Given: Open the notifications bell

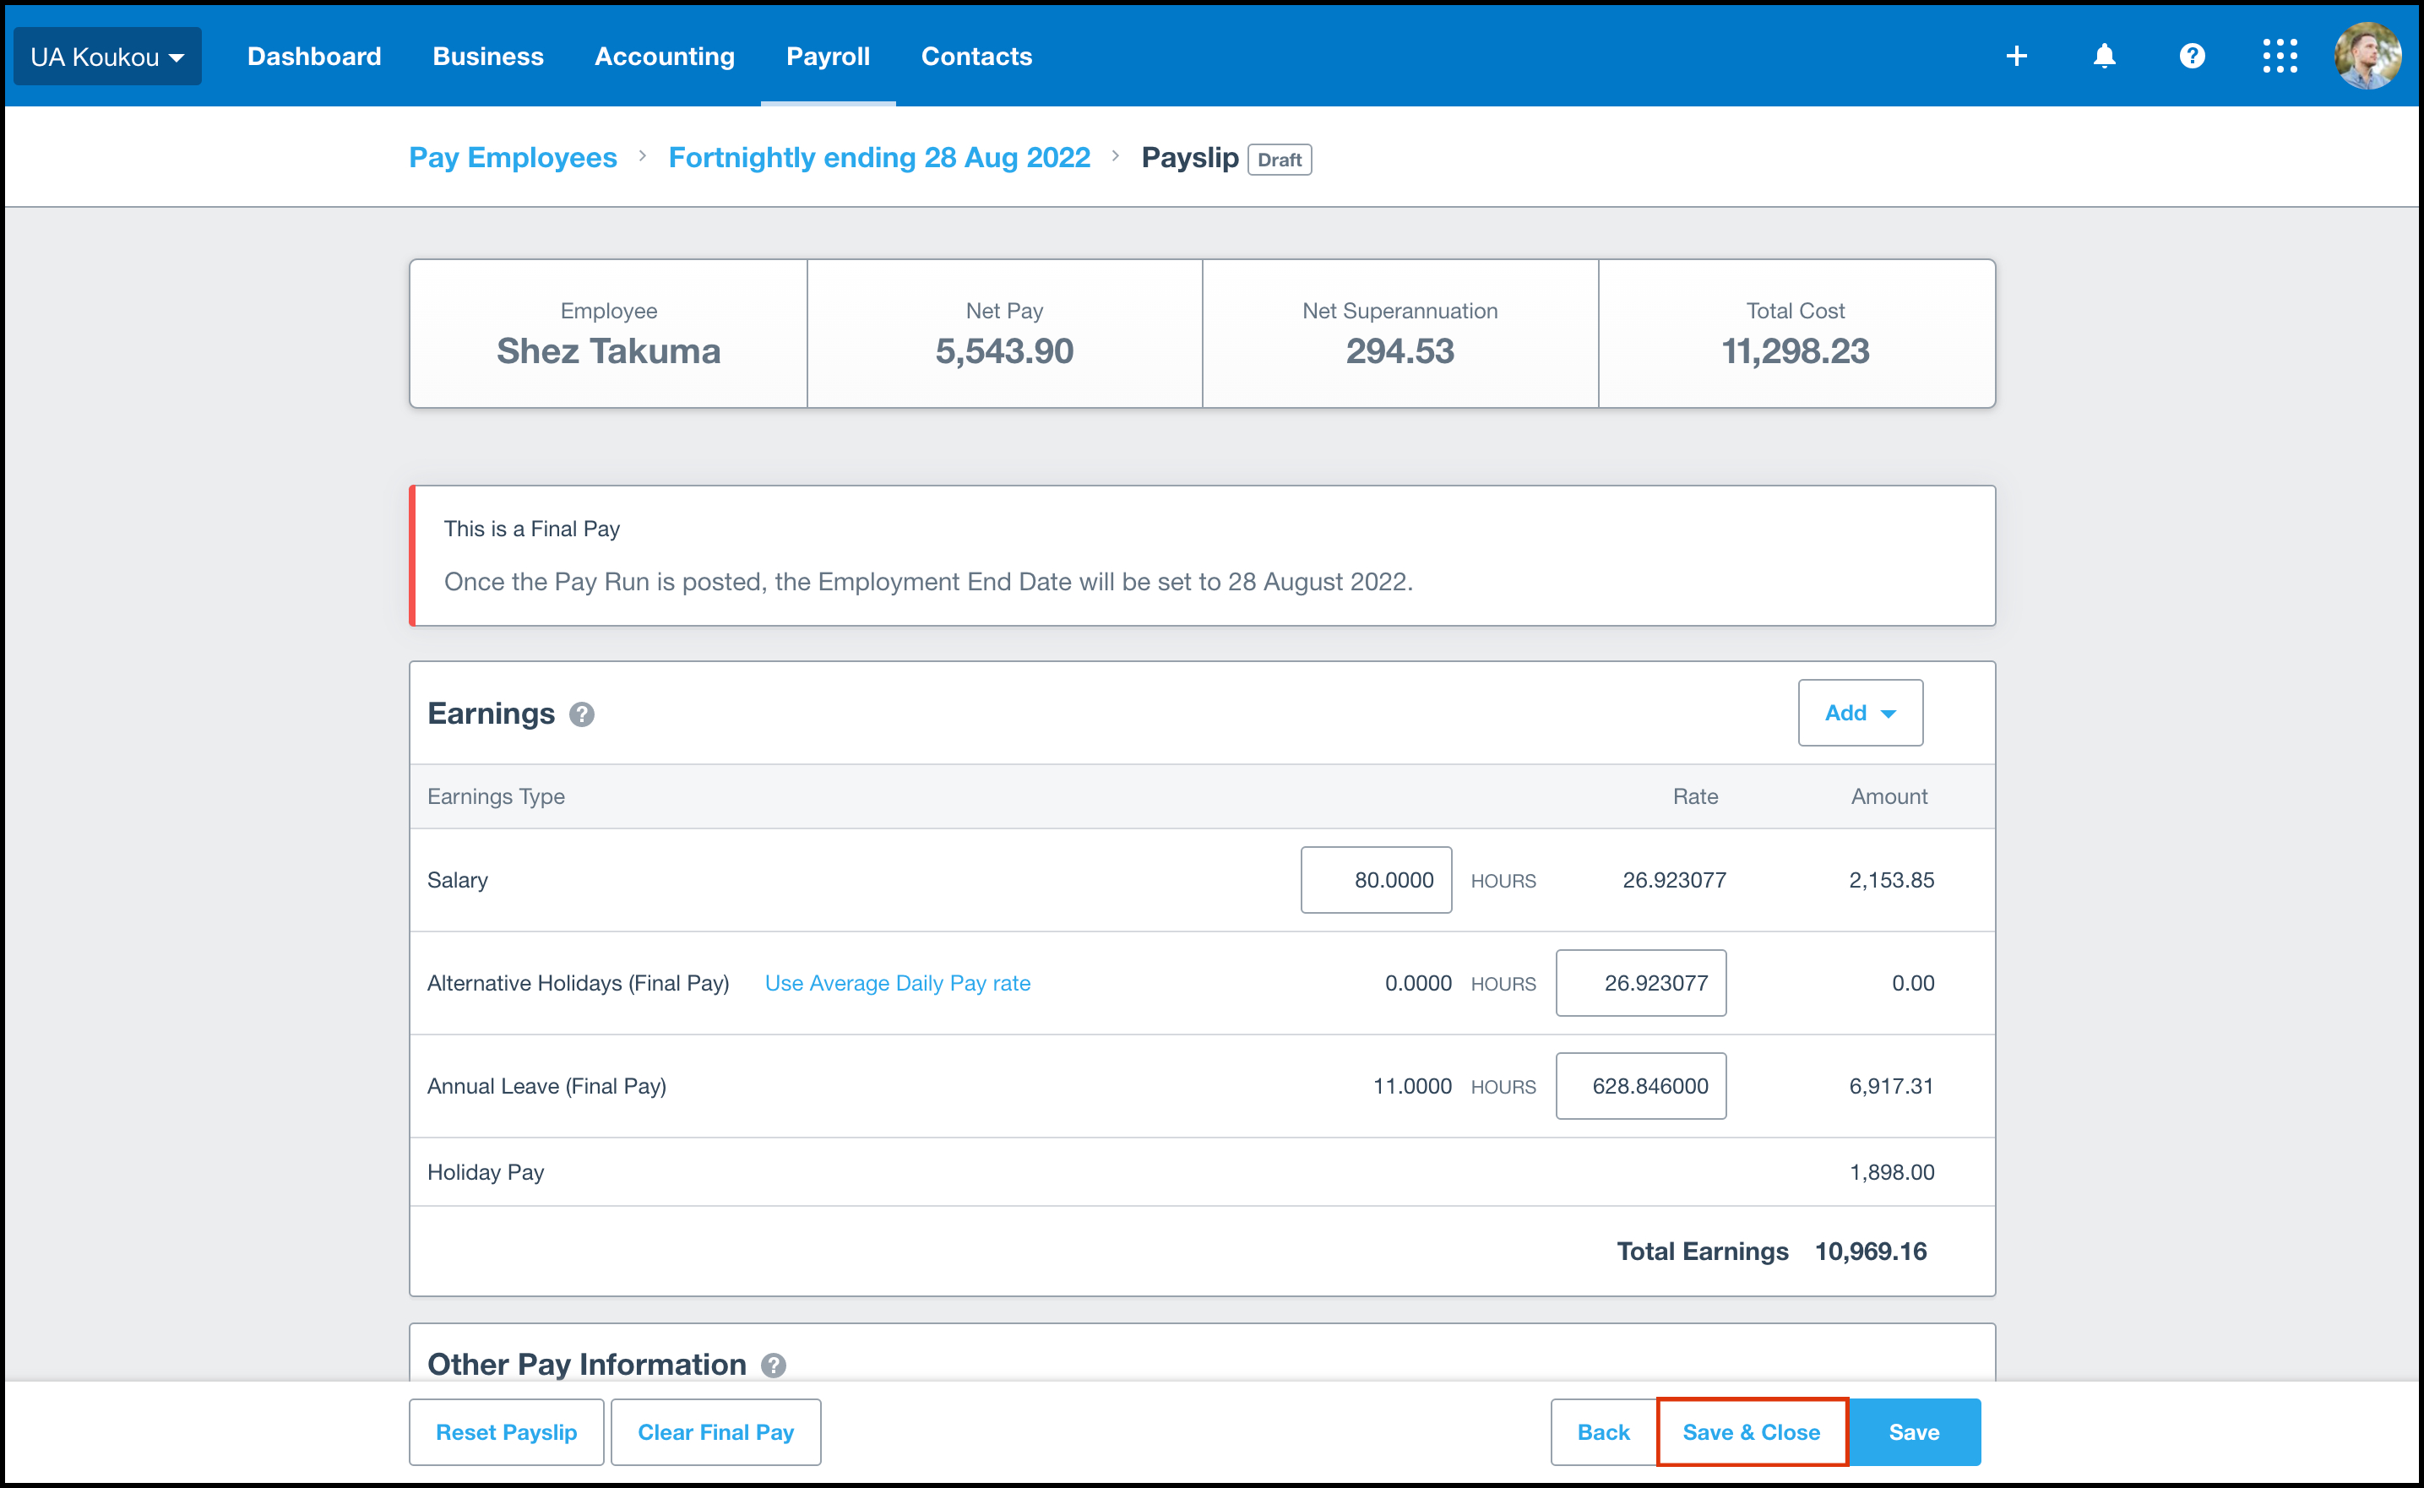Looking at the screenshot, I should pyautogui.click(x=2104, y=56).
